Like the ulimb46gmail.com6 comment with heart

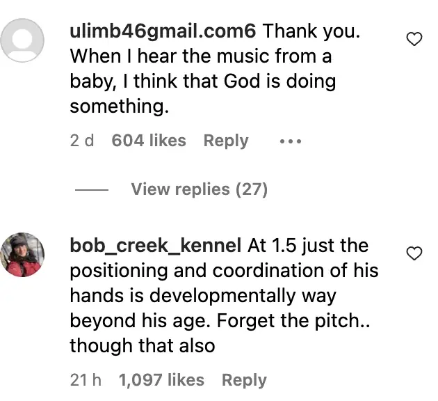pos(414,39)
